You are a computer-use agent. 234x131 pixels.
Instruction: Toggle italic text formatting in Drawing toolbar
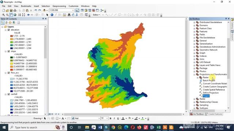114,118
